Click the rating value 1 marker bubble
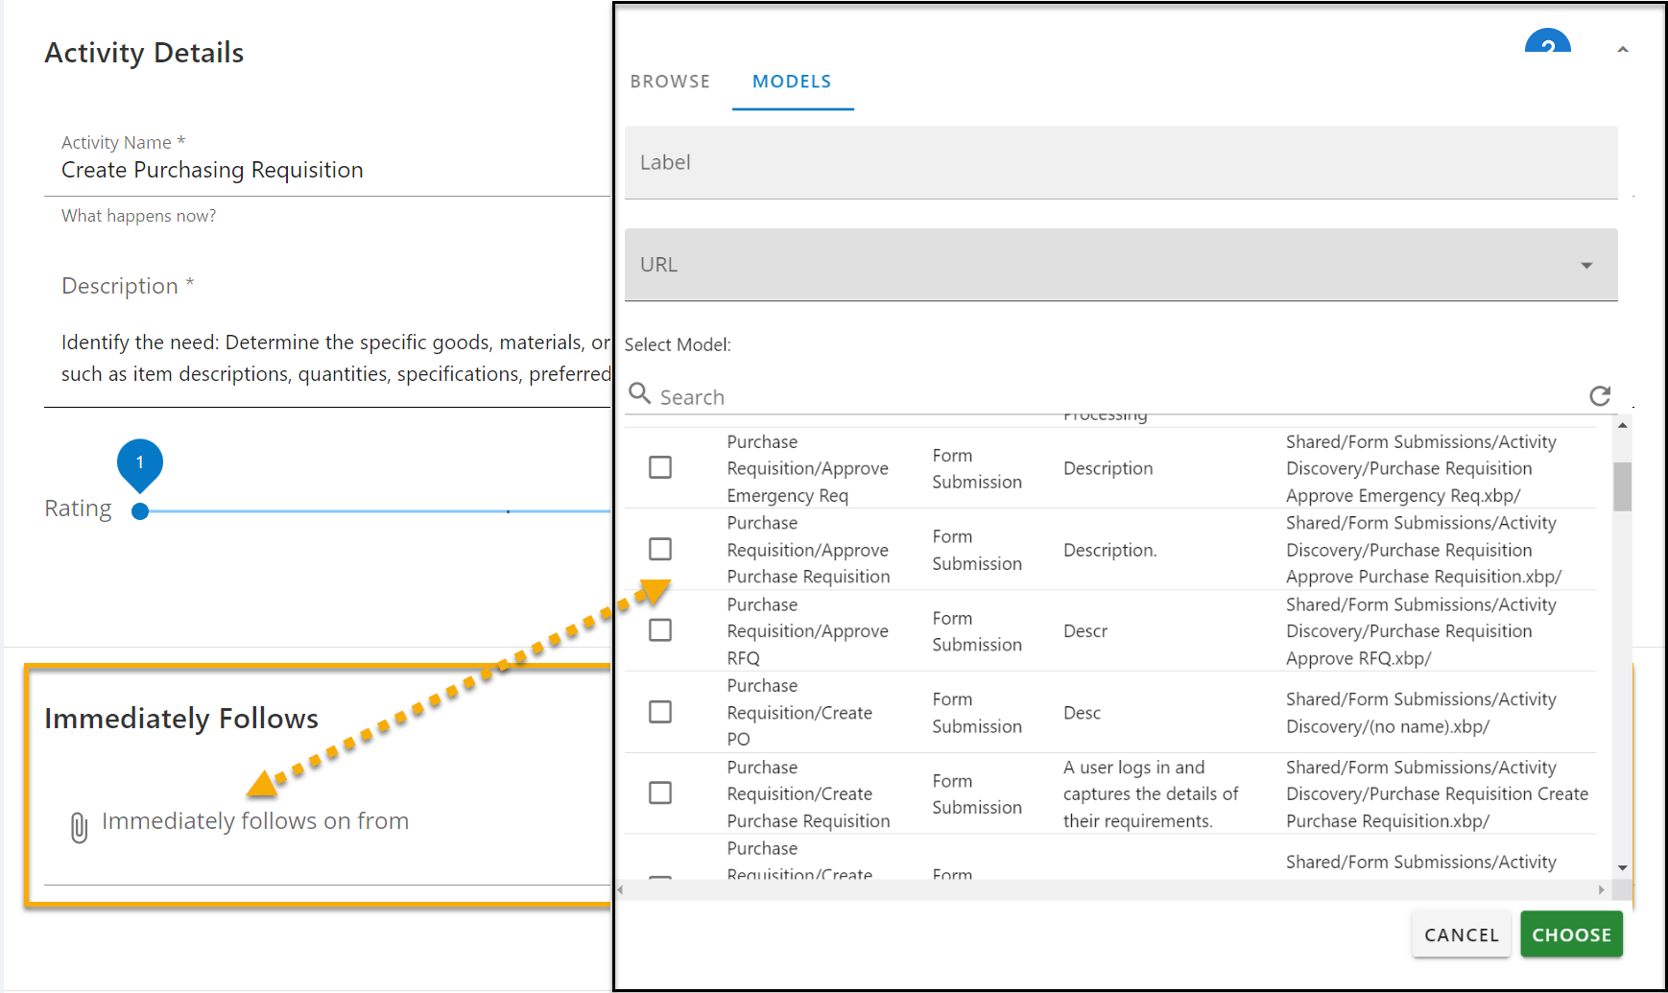 (x=140, y=462)
